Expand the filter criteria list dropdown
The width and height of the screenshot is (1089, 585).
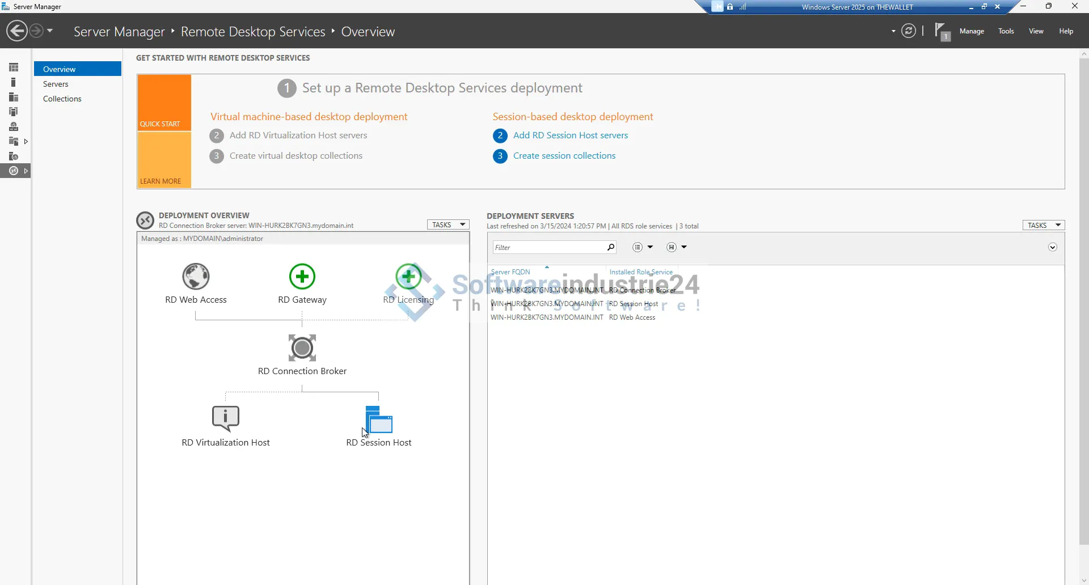(643, 247)
